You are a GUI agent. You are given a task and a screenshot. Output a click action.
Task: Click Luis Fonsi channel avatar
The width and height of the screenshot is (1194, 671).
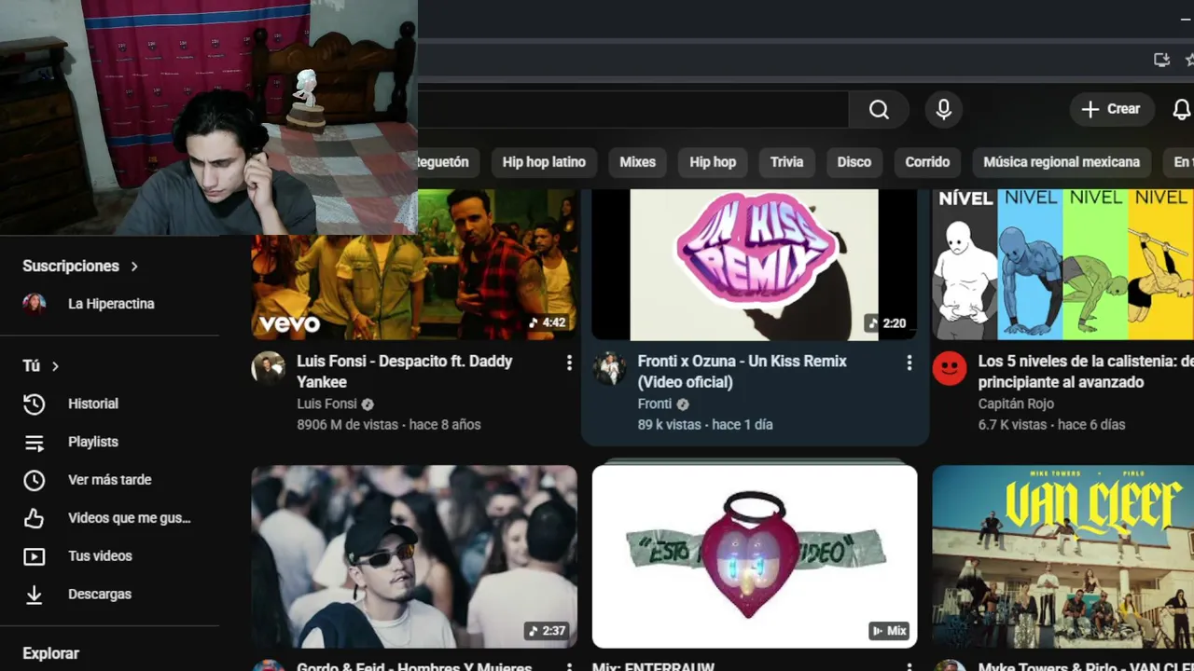[x=268, y=368]
